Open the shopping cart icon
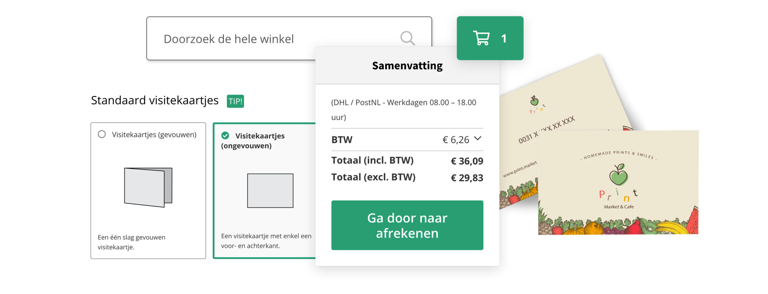 pos(481,38)
